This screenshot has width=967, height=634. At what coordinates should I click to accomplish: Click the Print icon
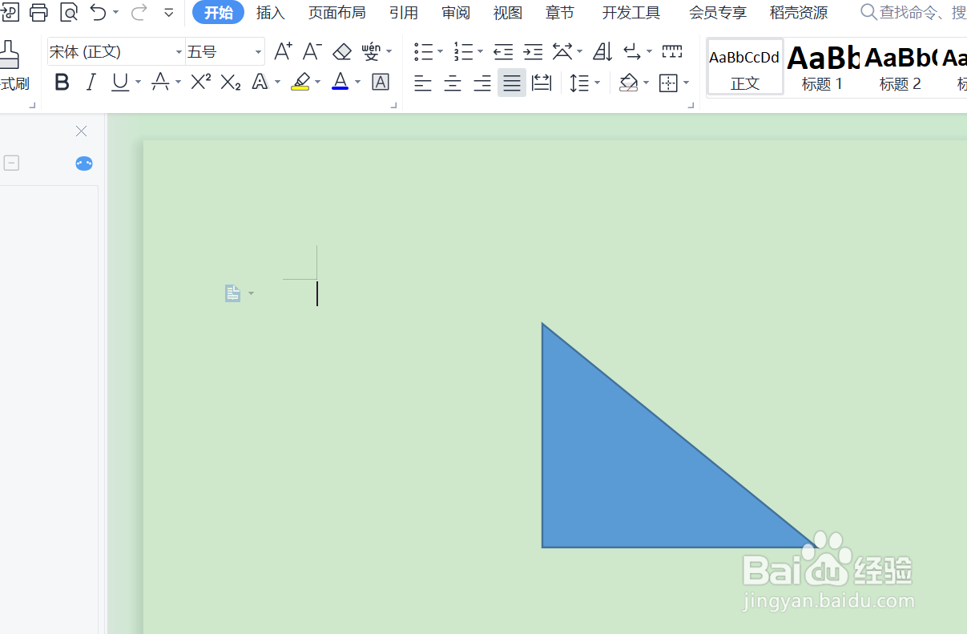coord(38,12)
